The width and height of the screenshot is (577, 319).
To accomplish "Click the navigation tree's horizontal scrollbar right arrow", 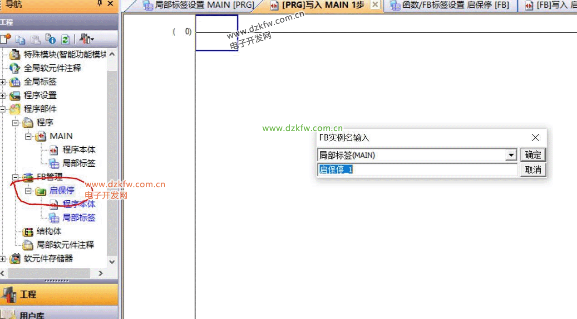I will pyautogui.click(x=101, y=273).
